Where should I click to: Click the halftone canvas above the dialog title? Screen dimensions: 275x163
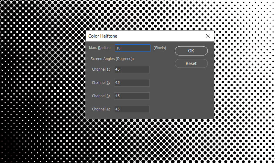[x=150, y=15]
